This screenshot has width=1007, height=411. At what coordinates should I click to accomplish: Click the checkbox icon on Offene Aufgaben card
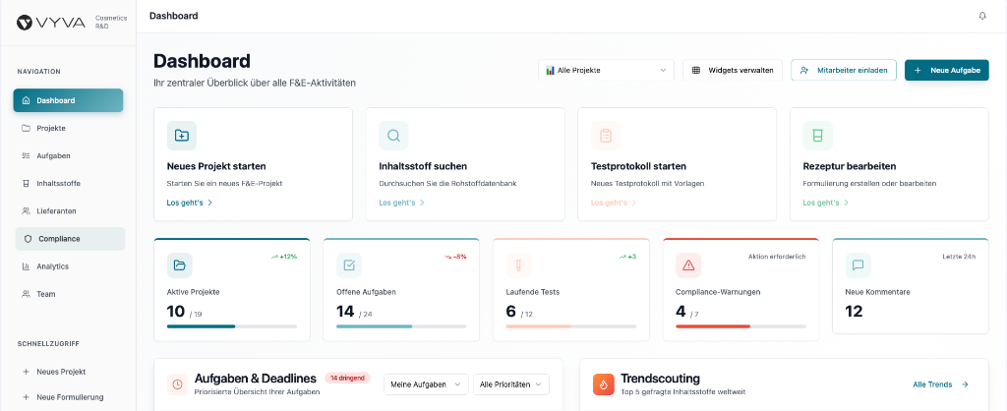[350, 265]
